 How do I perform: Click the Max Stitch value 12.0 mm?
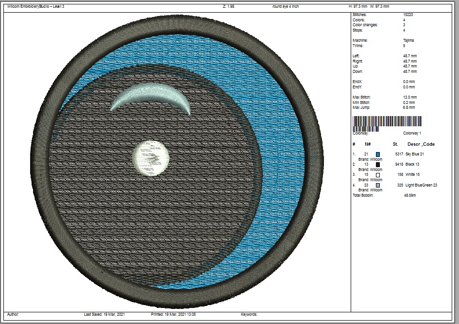point(409,98)
